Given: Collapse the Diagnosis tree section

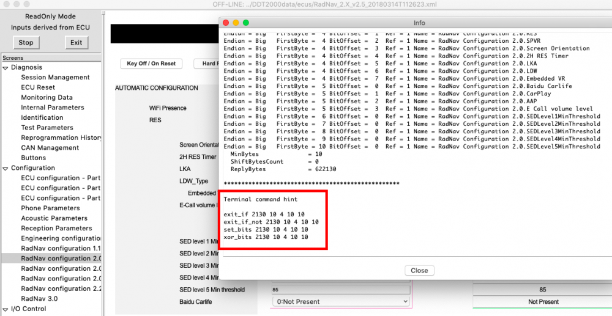Looking at the screenshot, I should tap(6, 67).
